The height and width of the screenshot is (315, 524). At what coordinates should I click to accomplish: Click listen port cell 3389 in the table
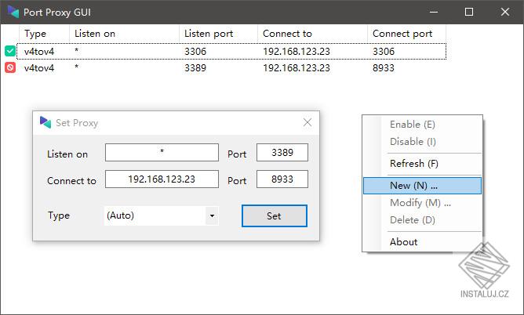(x=195, y=67)
